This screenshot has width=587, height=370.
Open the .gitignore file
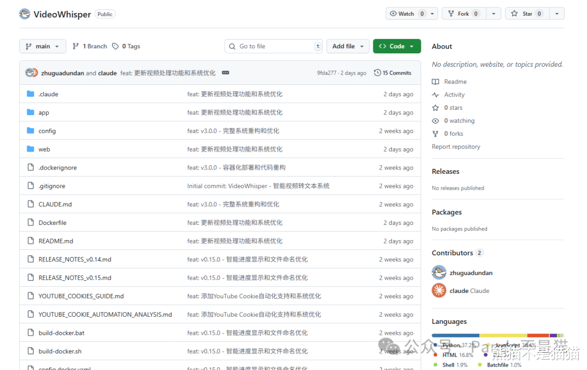52,186
